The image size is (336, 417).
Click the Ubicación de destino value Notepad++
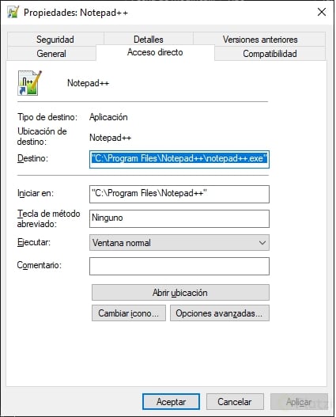(x=110, y=138)
